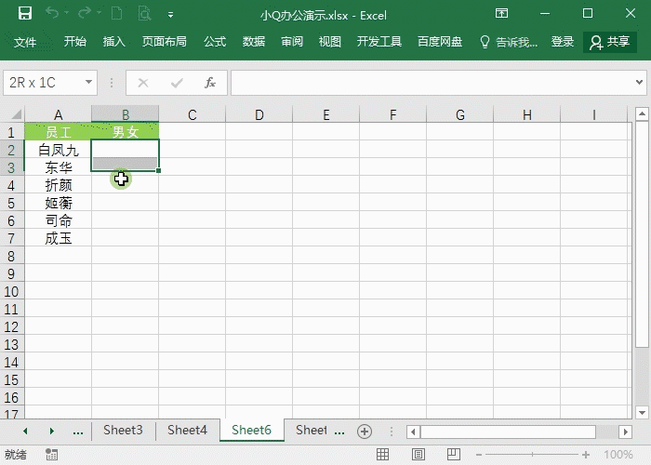The width and height of the screenshot is (651, 465).
Task: Select cell A4 containing 折颜
Action: (59, 185)
